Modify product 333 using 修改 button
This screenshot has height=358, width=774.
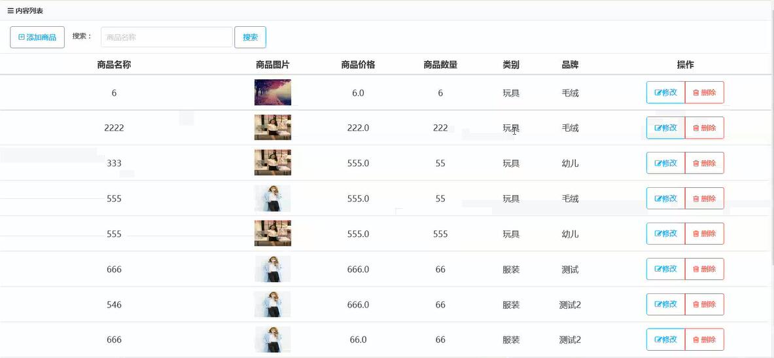point(666,163)
